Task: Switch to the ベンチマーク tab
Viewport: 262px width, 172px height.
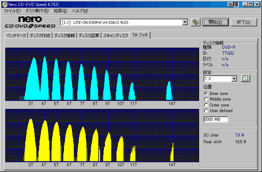Action: tap(16, 35)
